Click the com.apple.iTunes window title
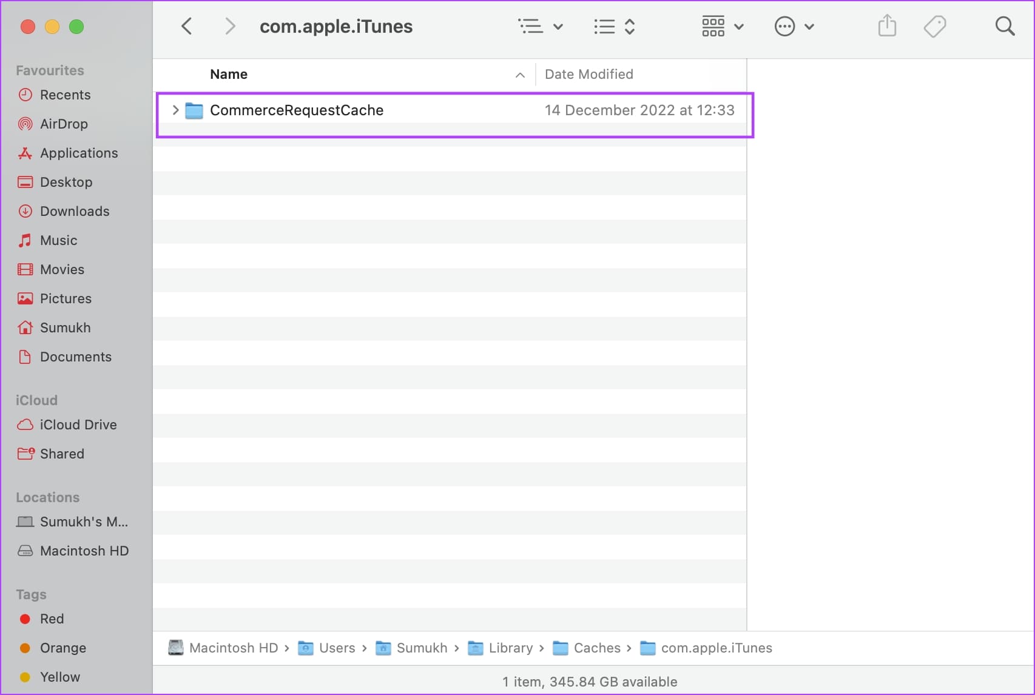 (x=336, y=26)
